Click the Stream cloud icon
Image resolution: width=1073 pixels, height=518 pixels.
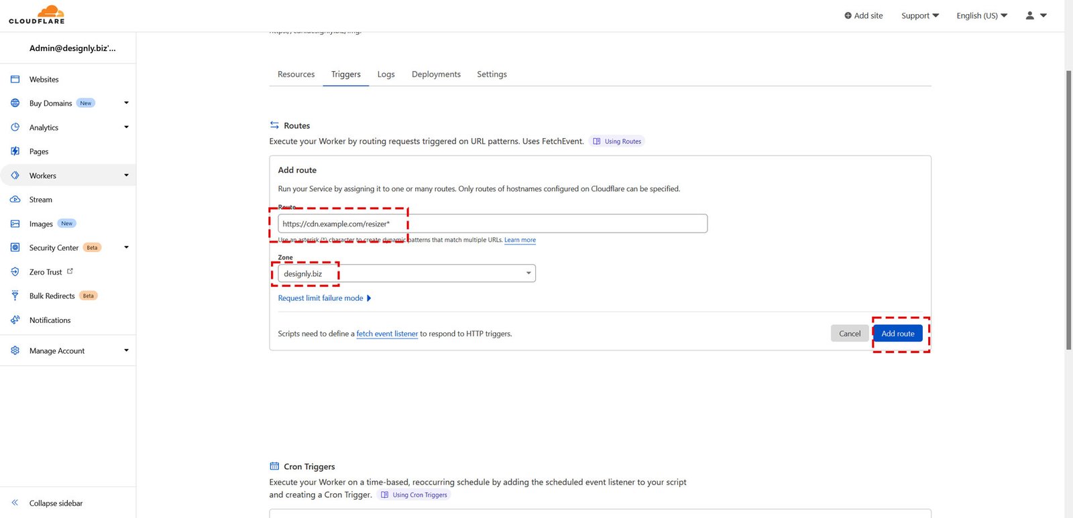[x=15, y=200]
